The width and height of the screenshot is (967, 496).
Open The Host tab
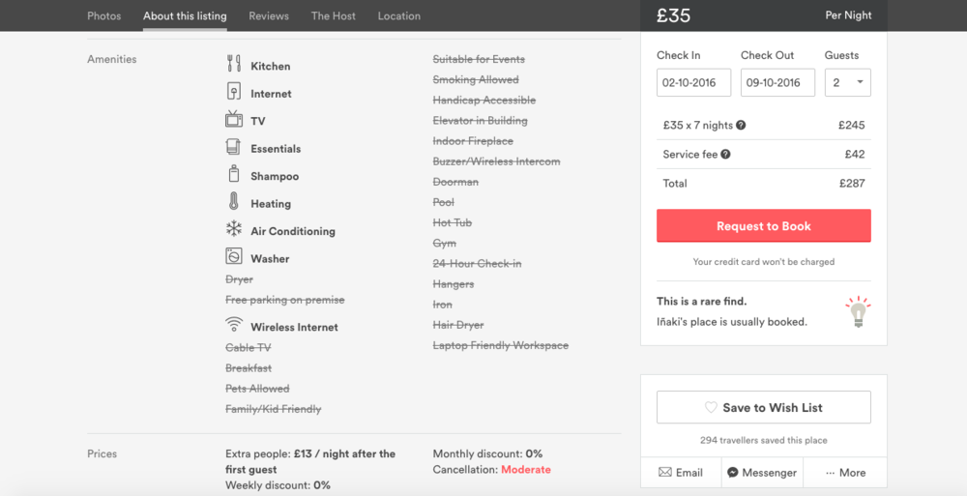[x=333, y=16]
